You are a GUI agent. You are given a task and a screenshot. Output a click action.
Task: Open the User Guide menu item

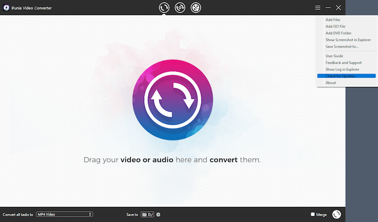334,56
